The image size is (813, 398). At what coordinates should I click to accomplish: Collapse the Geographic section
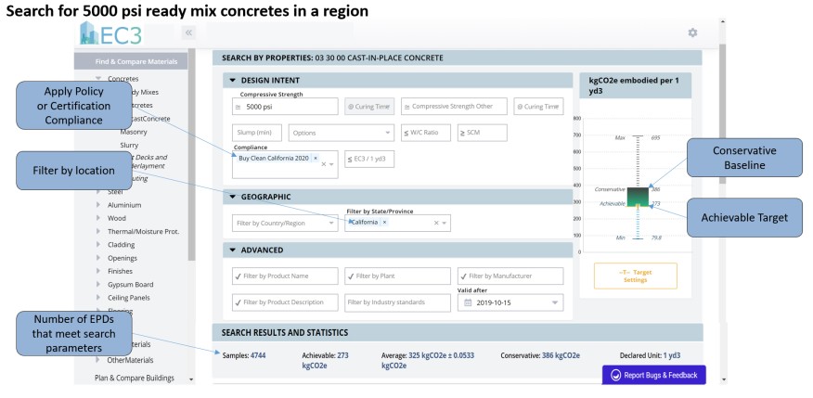pyautogui.click(x=233, y=197)
